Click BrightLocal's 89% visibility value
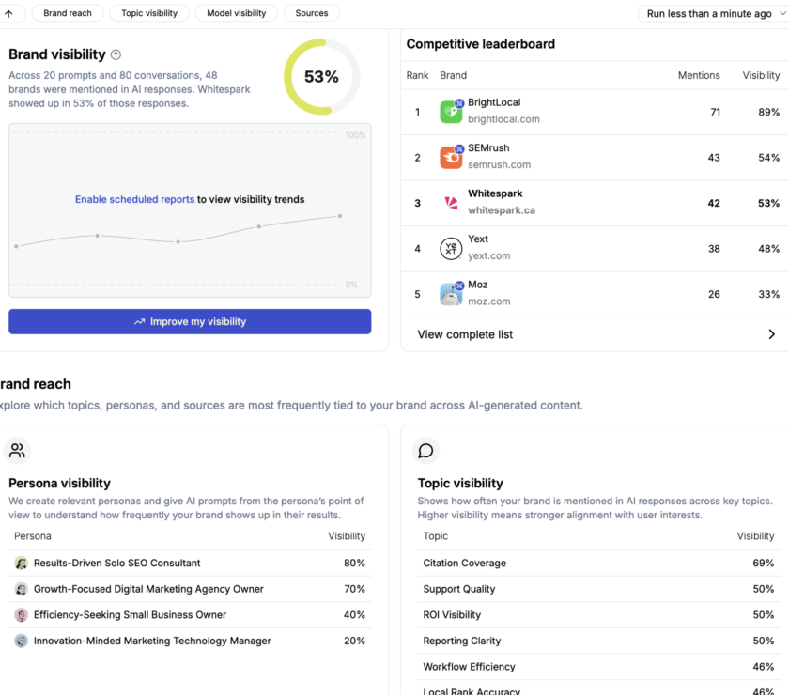The image size is (789, 695). tap(769, 112)
